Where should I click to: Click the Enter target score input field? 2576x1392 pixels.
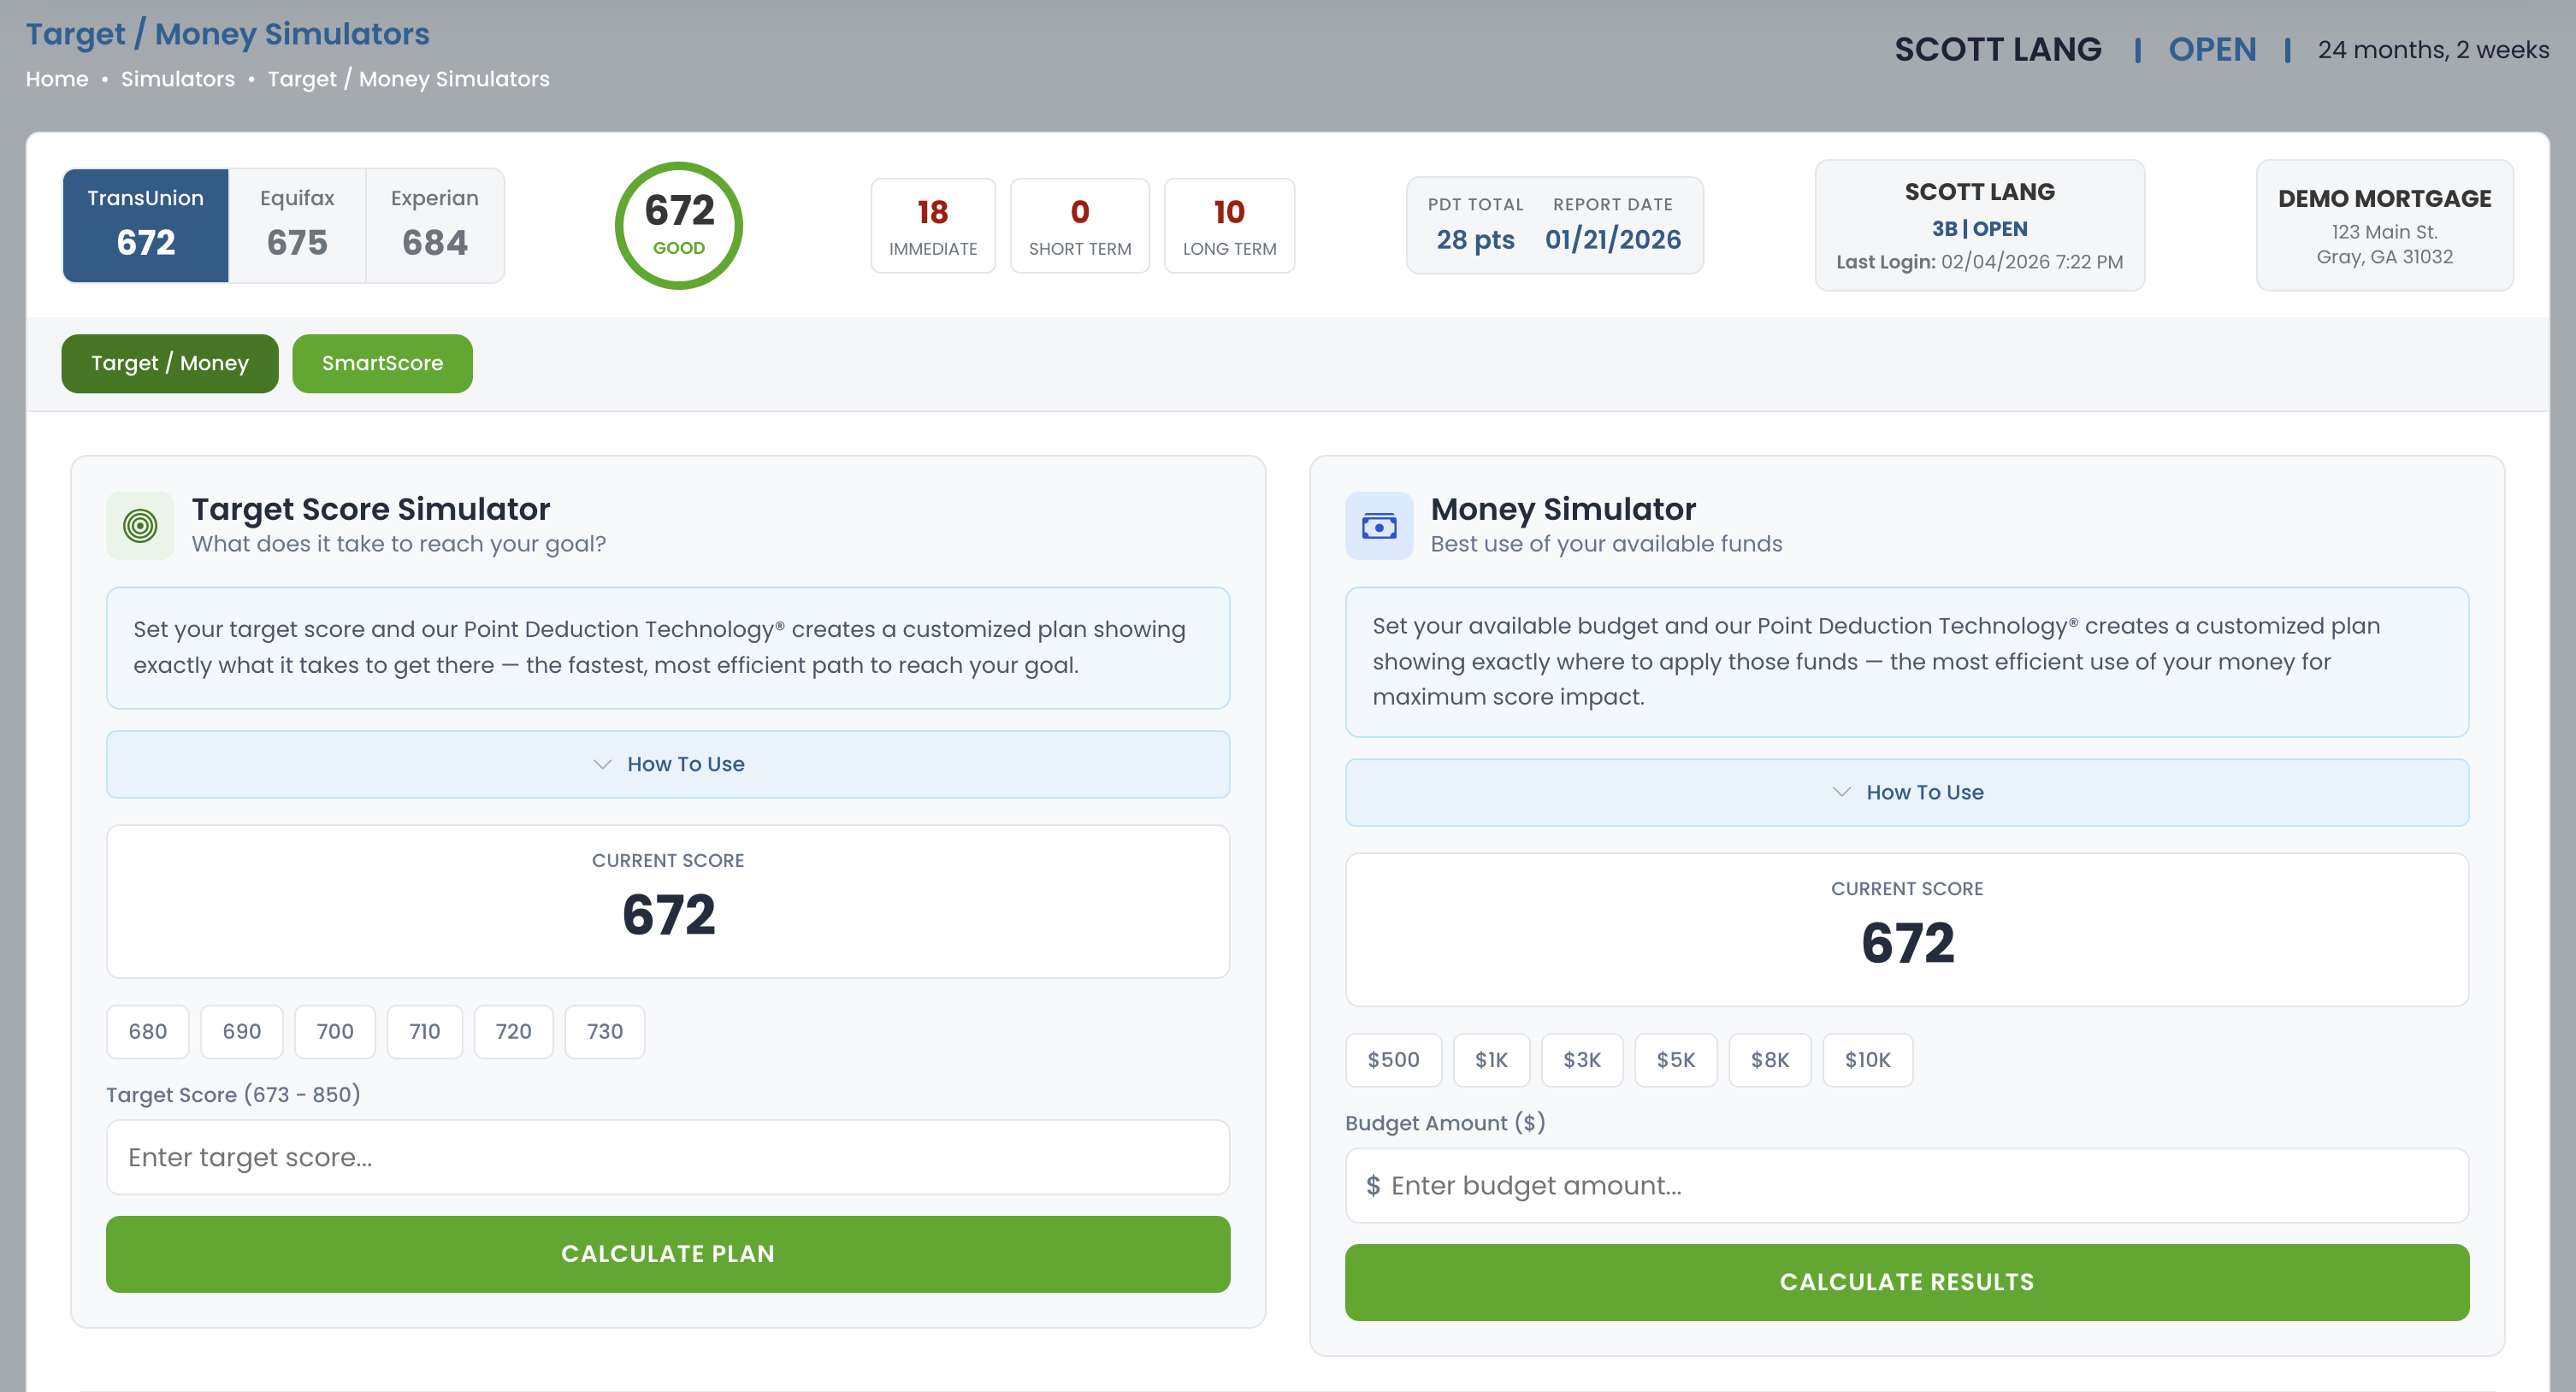pyautogui.click(x=668, y=1157)
